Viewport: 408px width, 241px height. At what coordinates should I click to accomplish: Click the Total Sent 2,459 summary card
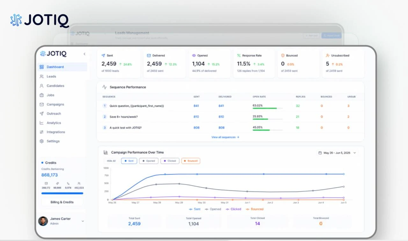(x=134, y=221)
